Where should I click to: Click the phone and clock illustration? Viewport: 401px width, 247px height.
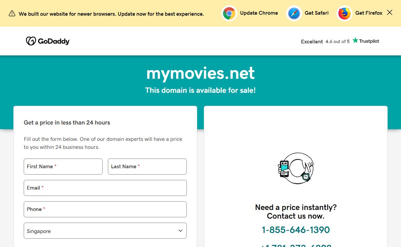296,168
